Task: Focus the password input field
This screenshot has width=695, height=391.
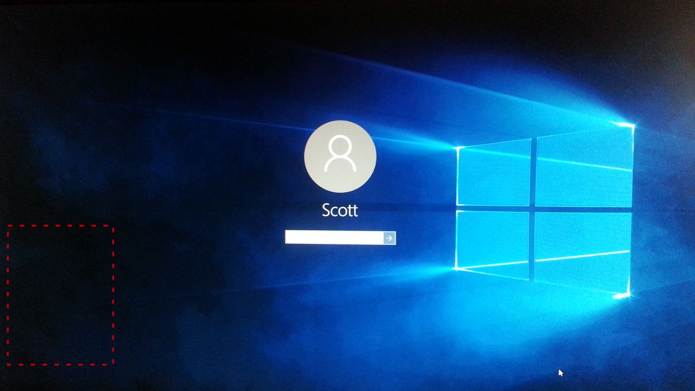Action: (x=334, y=238)
